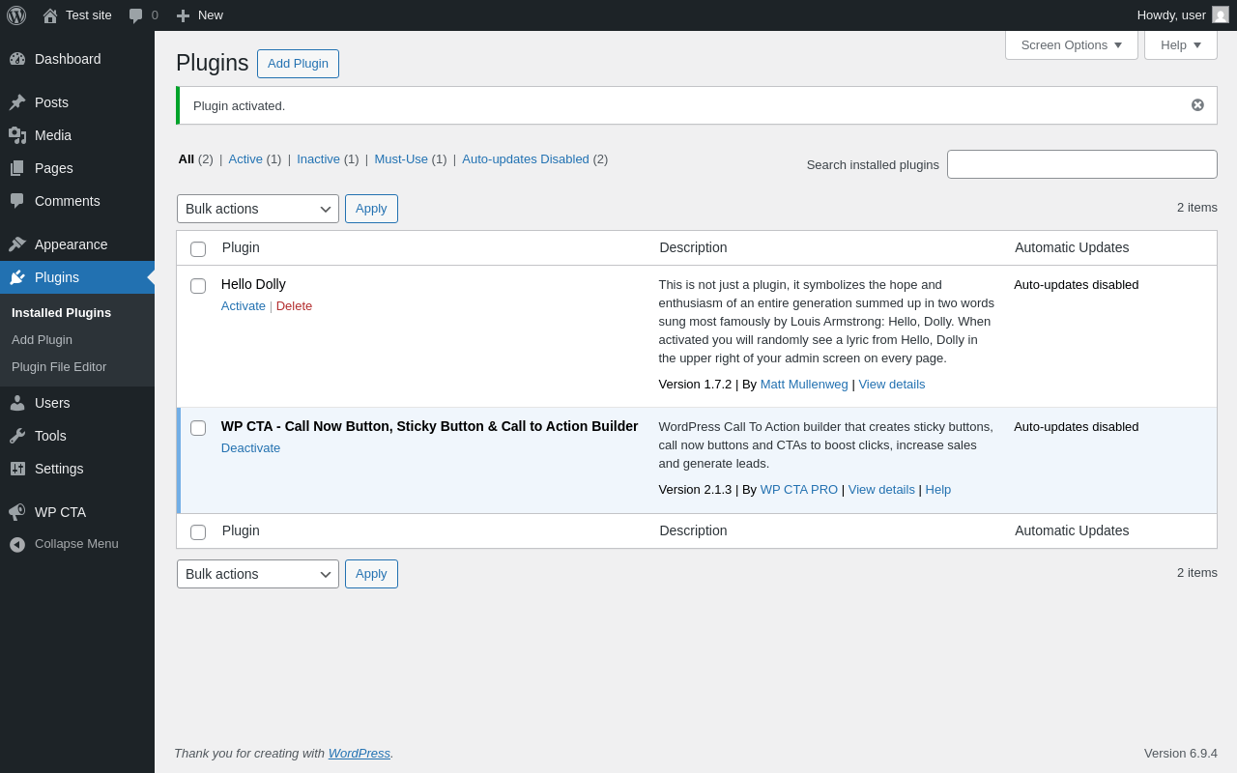Expand the Screen Options panel
The image size is (1237, 773).
pyautogui.click(x=1071, y=44)
